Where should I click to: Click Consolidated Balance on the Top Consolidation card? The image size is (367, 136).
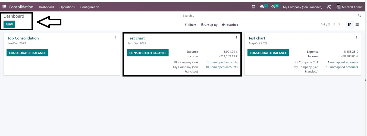[x=27, y=53]
